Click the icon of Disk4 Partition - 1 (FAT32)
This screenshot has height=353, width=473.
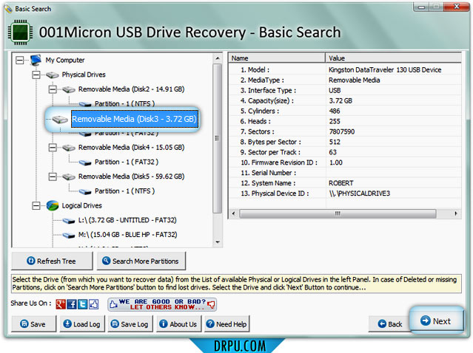point(85,162)
